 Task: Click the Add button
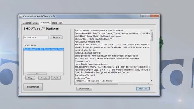point(56,78)
